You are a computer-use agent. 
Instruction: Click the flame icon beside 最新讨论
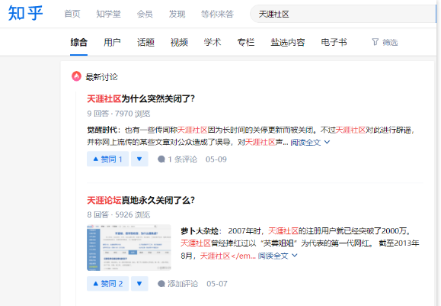pyautogui.click(x=76, y=76)
